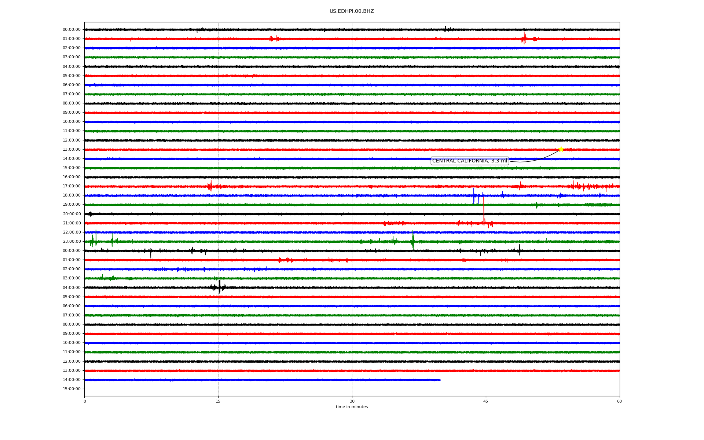Click the blue spikes on the 18:00:00 trace
The image size is (704, 440).
[474, 196]
